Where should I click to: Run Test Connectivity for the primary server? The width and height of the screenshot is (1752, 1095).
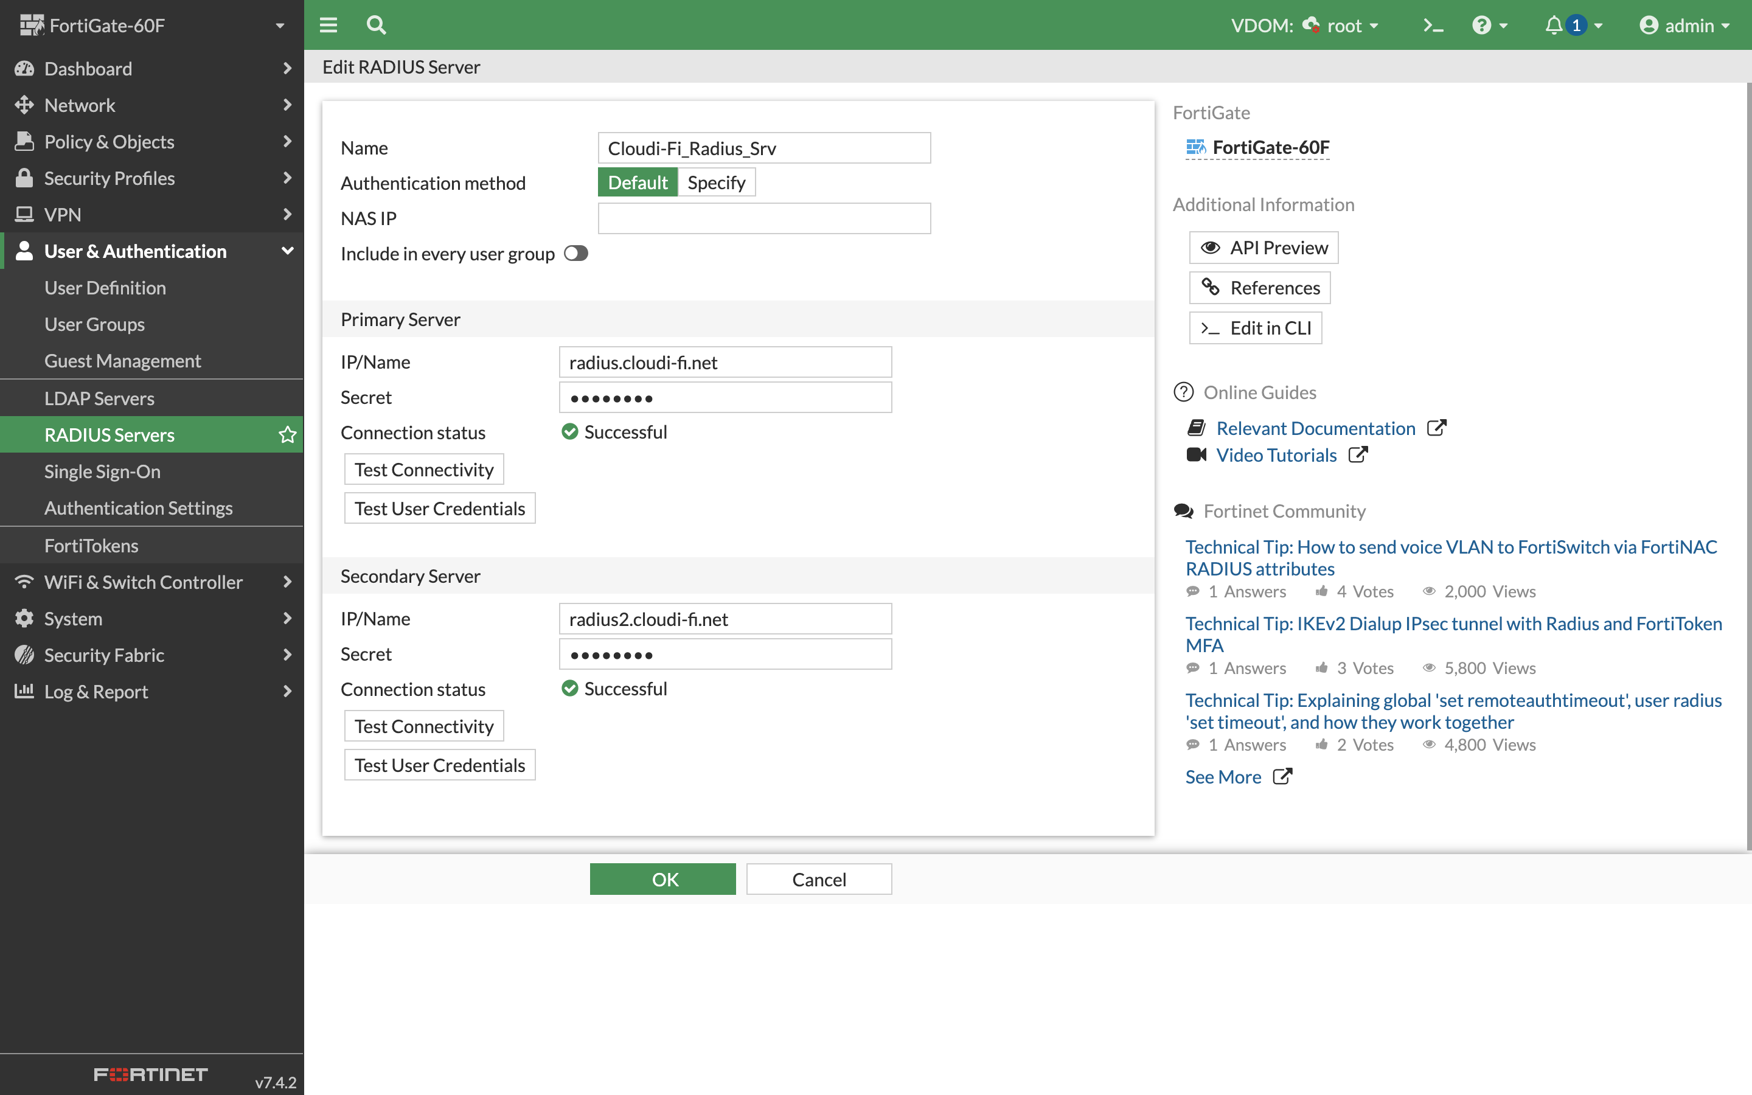pos(423,468)
